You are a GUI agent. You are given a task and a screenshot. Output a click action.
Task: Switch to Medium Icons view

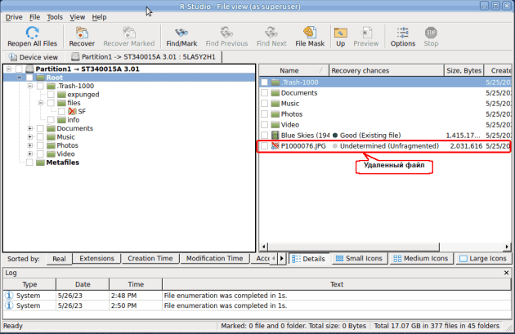pos(421,259)
